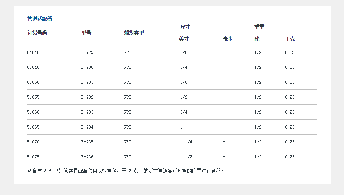The width and height of the screenshot is (344, 195).
Task: Click the 英寸 sub-header
Action: pyautogui.click(x=184, y=39)
